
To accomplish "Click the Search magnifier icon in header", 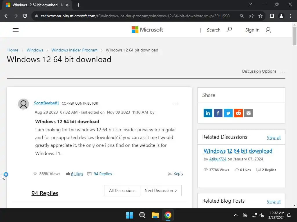I will (229, 30).
